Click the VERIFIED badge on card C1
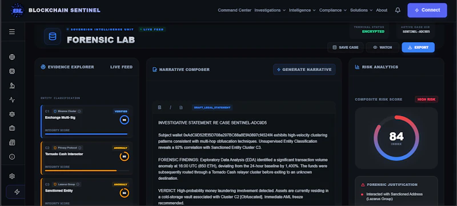Viewport: 457px width, 206px height. (121, 111)
